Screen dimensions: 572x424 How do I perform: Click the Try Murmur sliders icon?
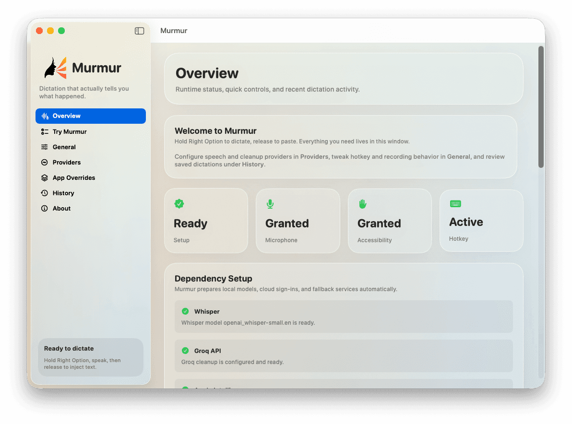[45, 131]
